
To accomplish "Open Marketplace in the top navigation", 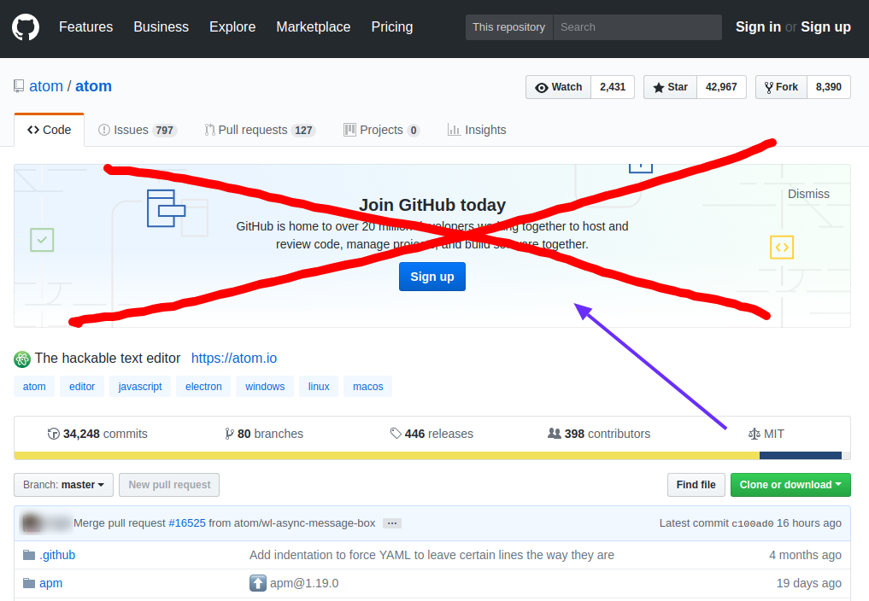I will coord(313,27).
